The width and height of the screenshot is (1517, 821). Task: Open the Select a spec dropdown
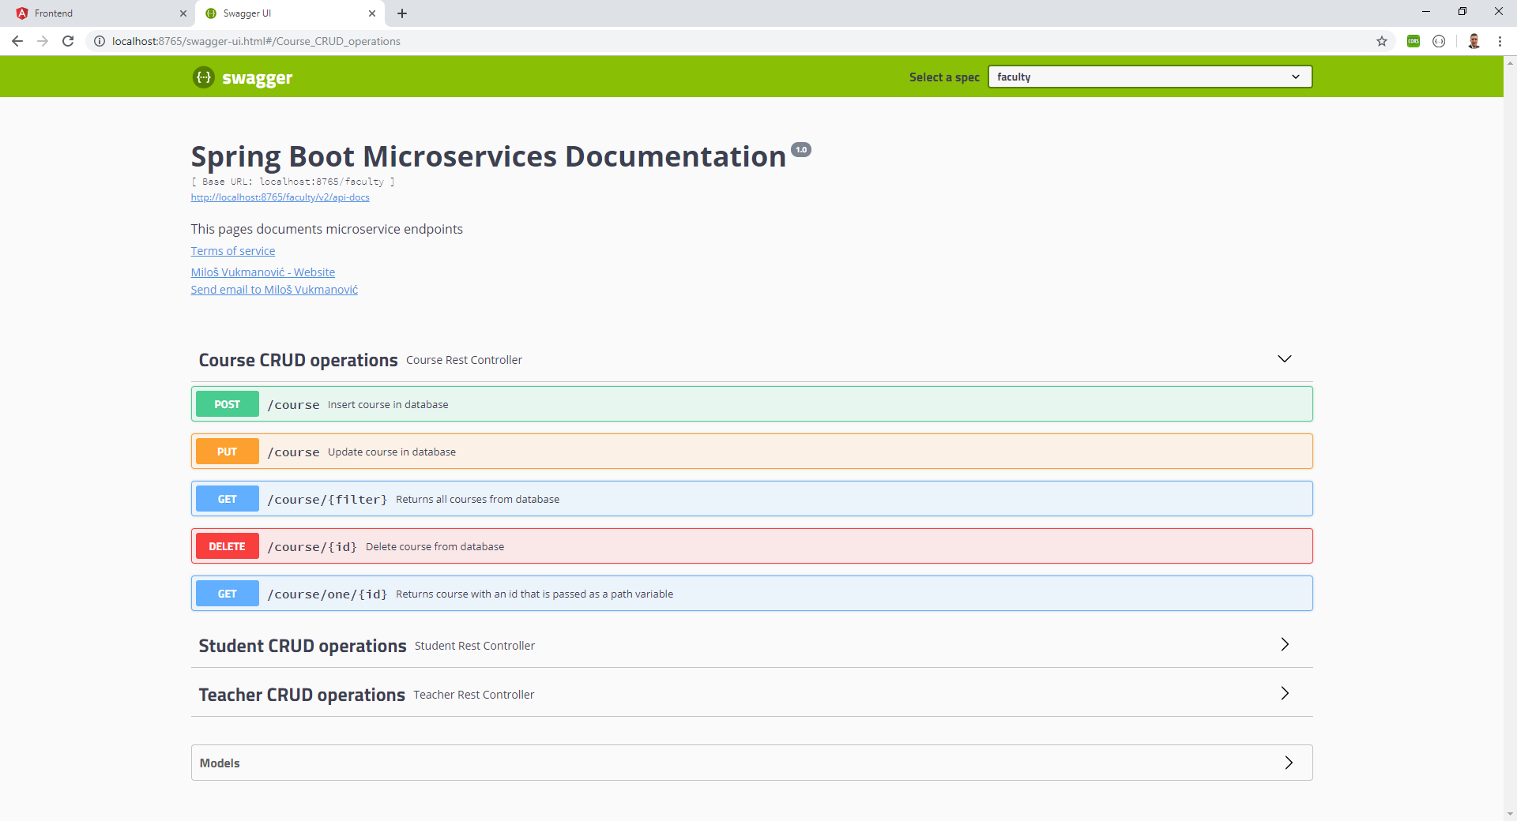pos(1149,77)
